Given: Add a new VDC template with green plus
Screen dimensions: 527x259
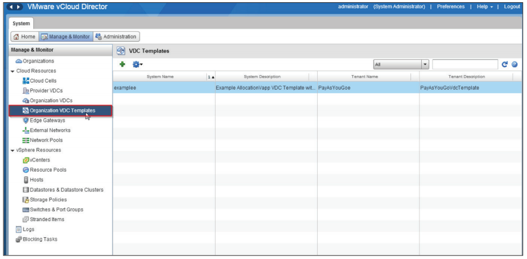Looking at the screenshot, I should 122,64.
